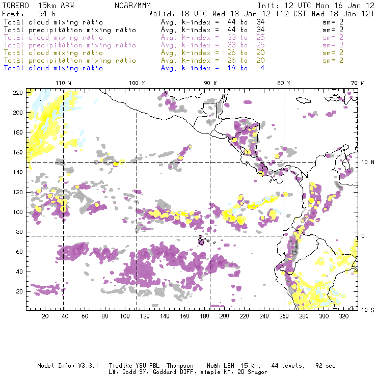Select olive 'Total cloud mixing ratio' legend label
The width and height of the screenshot is (377, 377).
pos(53,52)
